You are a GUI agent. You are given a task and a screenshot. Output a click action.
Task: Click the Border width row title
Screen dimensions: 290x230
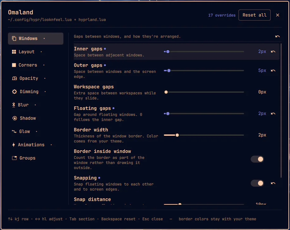point(91,130)
